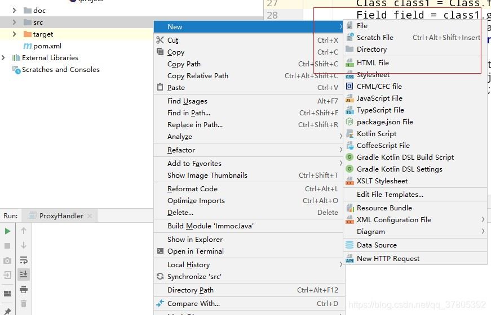
Task: Close the ProxyHandler run tab
Action: coord(89,216)
